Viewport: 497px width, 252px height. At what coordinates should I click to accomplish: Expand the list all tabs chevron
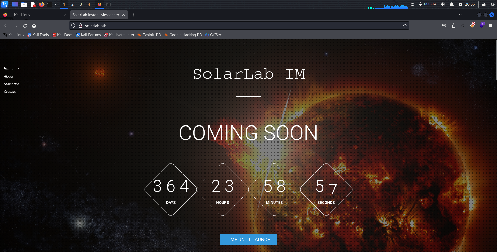click(460, 15)
